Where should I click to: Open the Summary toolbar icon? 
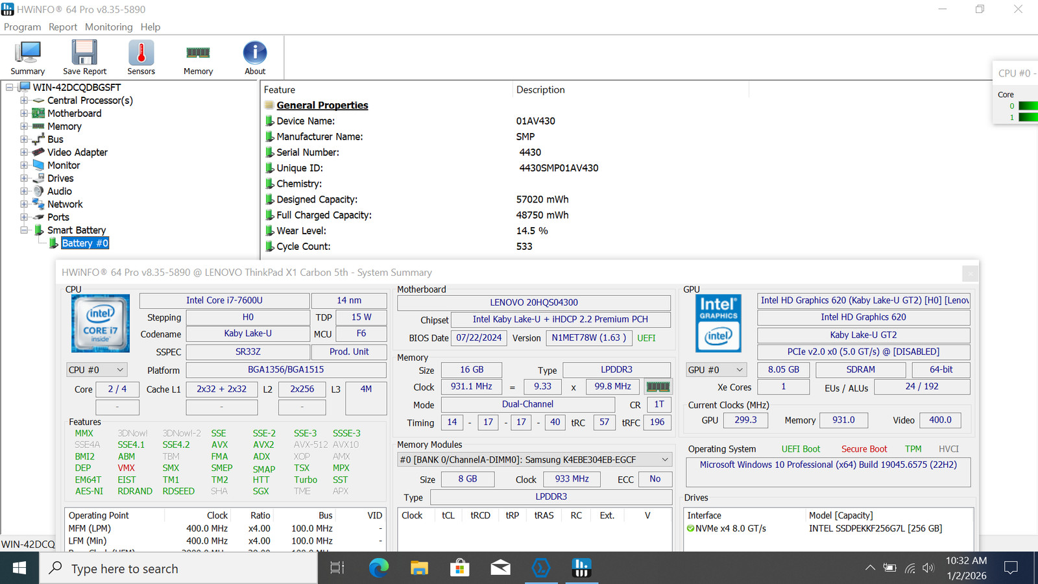coord(28,58)
